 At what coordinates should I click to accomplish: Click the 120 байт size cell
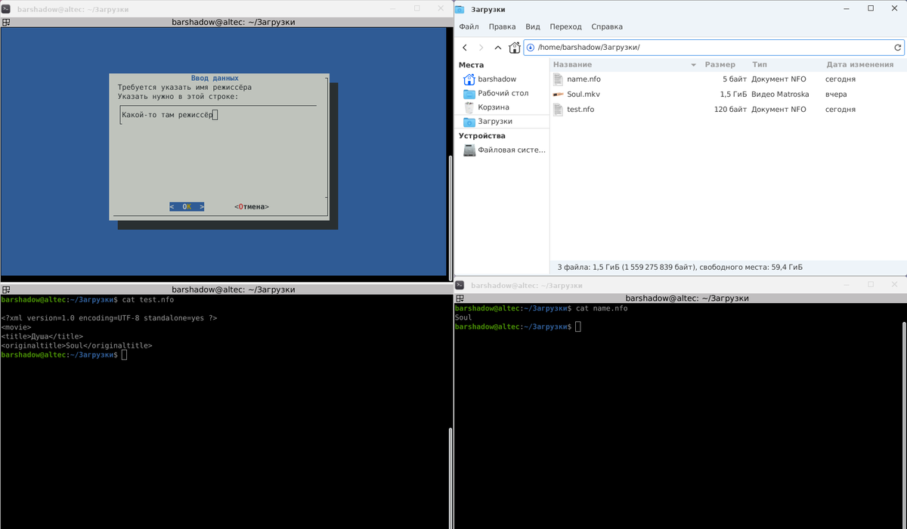731,110
